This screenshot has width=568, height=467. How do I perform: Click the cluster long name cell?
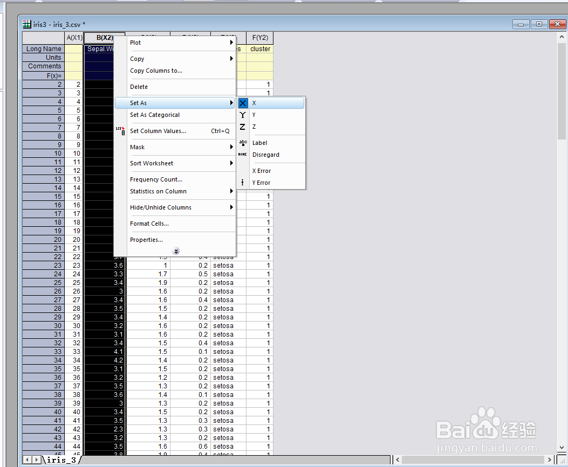(260, 49)
